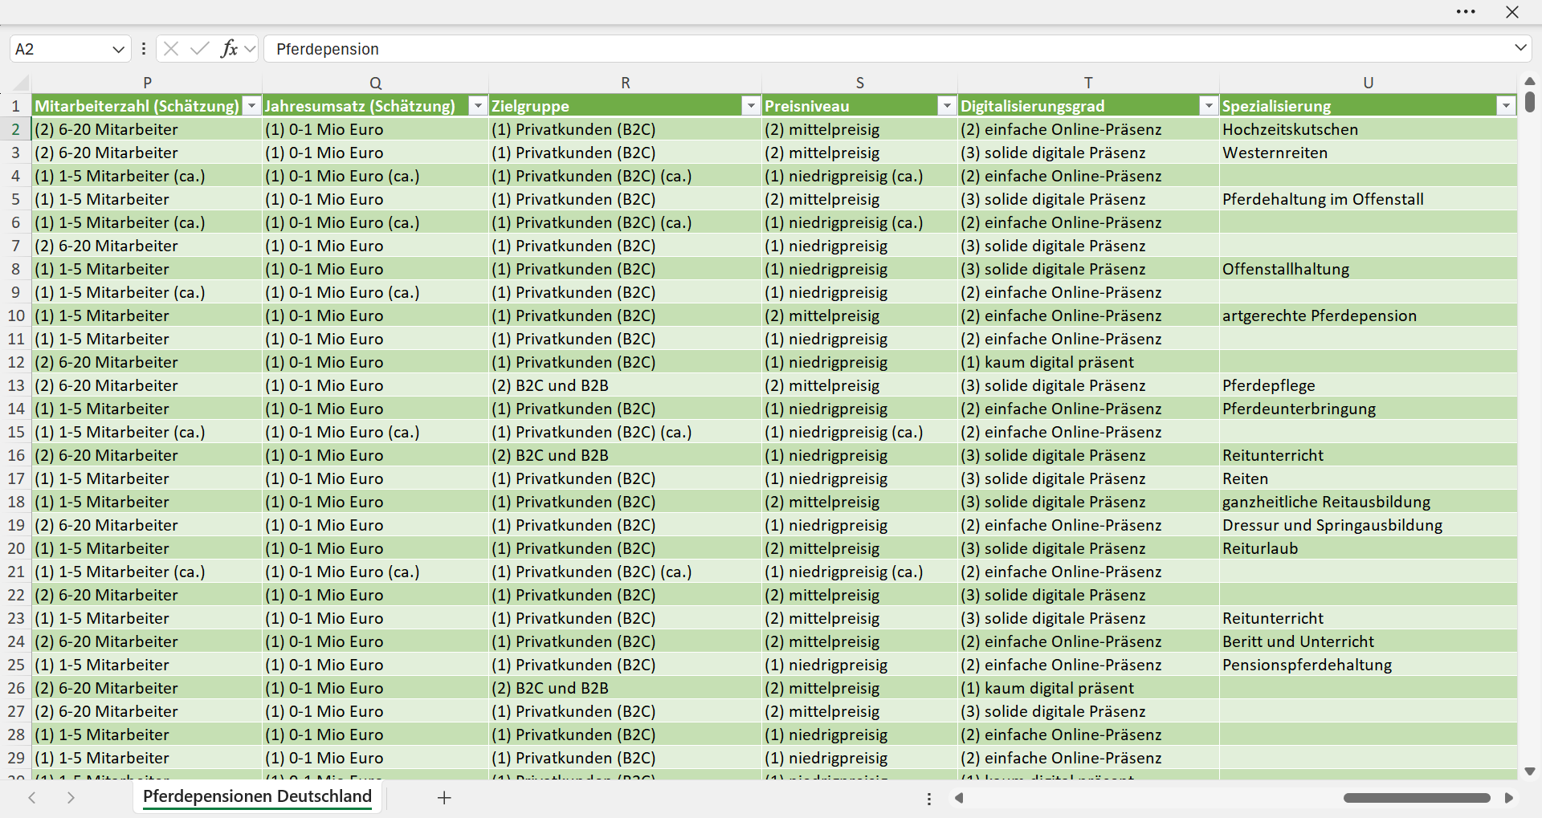Select Reiten cell in row 17
Screen dimensions: 1542x818
[x=1368, y=478]
